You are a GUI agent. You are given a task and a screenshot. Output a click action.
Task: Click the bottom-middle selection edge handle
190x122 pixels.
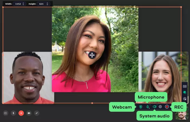tap(92, 103)
